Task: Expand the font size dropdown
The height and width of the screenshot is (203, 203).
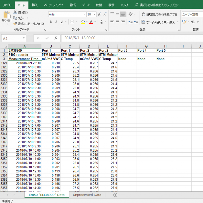Action: tap(94, 15)
